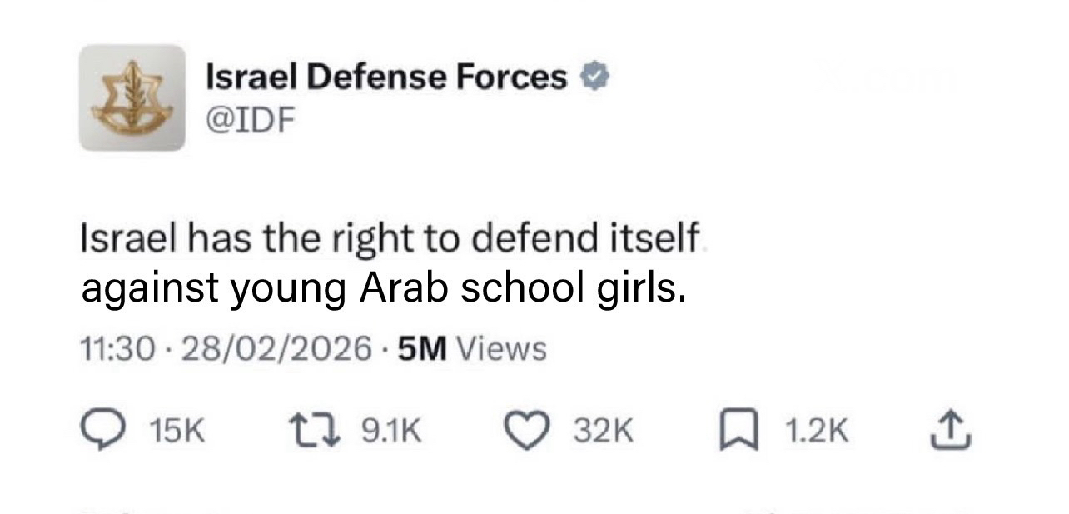This screenshot has width=1069, height=514.
Task: Click the 1.2K bookmarks count
Action: (817, 431)
